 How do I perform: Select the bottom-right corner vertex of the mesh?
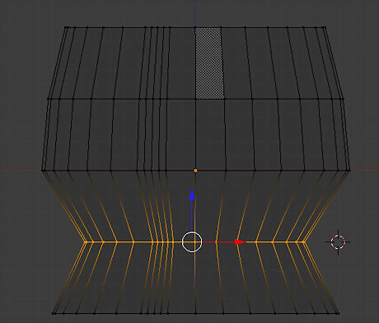point(338,313)
